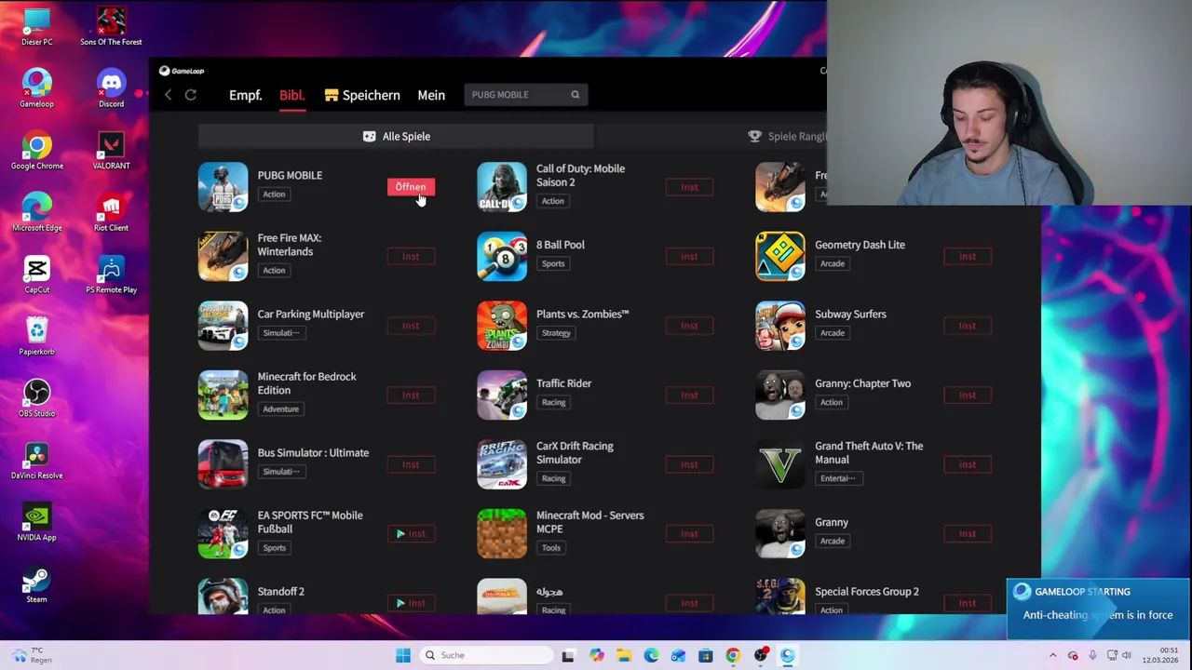
Task: Click the PUBG MOBILE game icon
Action: 223,187
